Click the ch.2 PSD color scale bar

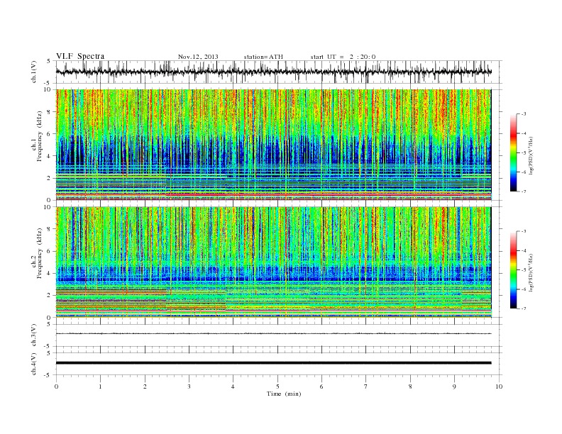(x=513, y=270)
